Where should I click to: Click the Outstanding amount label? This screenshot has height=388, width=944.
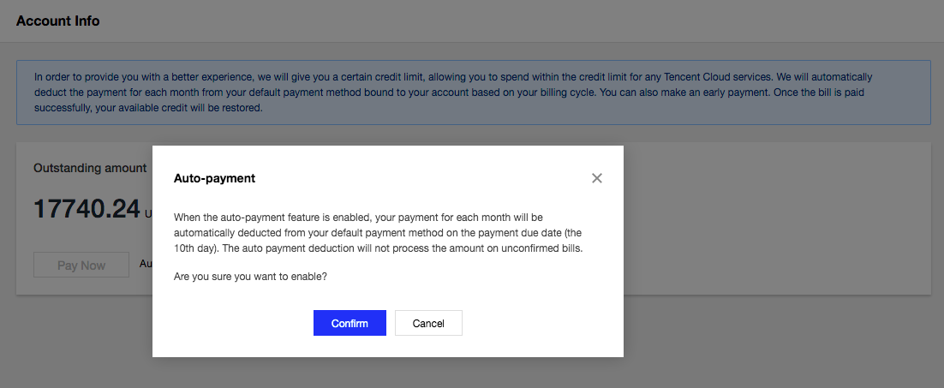coord(90,169)
